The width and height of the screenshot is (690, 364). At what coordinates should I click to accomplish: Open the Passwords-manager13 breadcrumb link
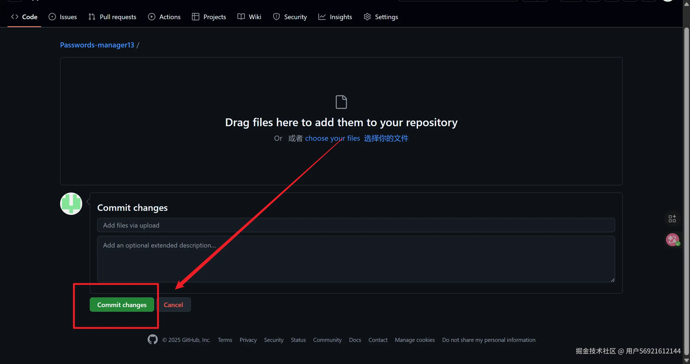pos(97,45)
